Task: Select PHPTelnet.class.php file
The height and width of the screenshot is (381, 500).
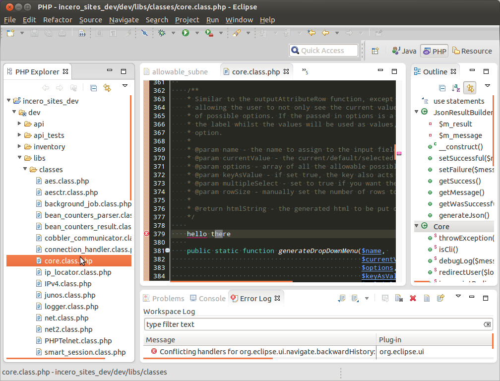Action: pyautogui.click(x=78, y=341)
